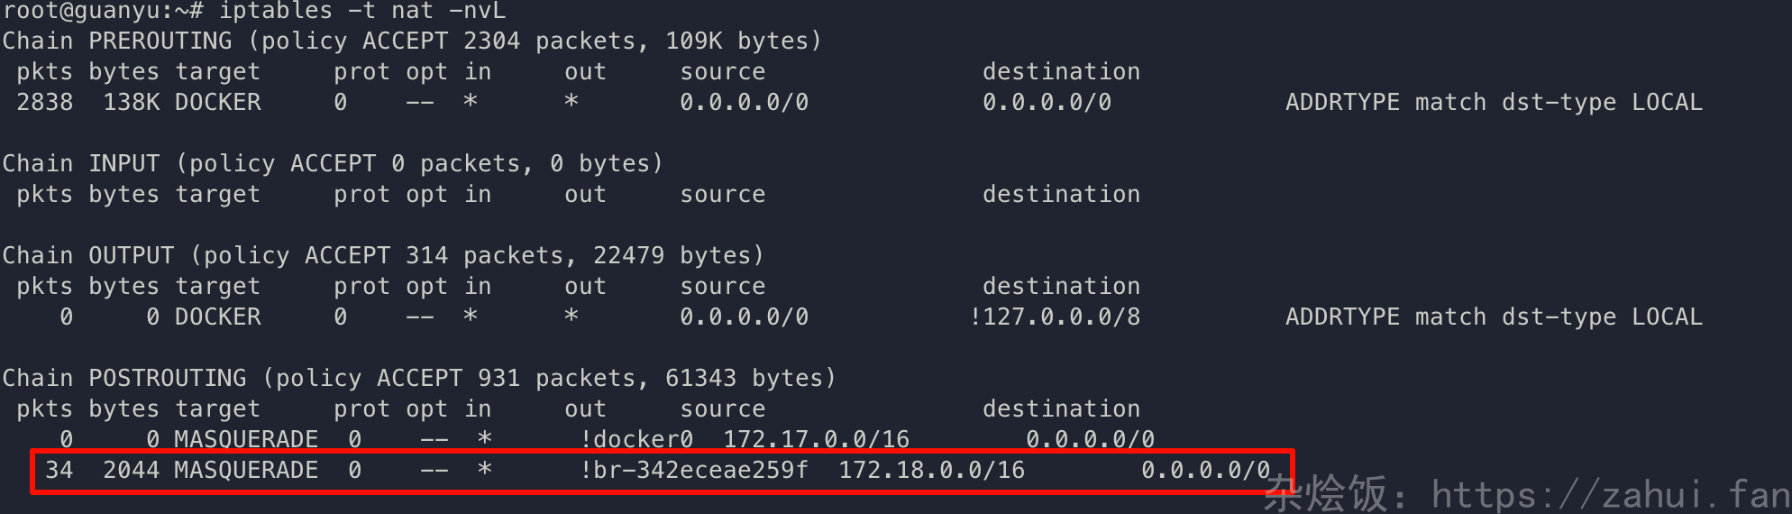
Task: Click the 61343 bytes value in POSTROUTING policy
Action: pyautogui.click(x=700, y=379)
